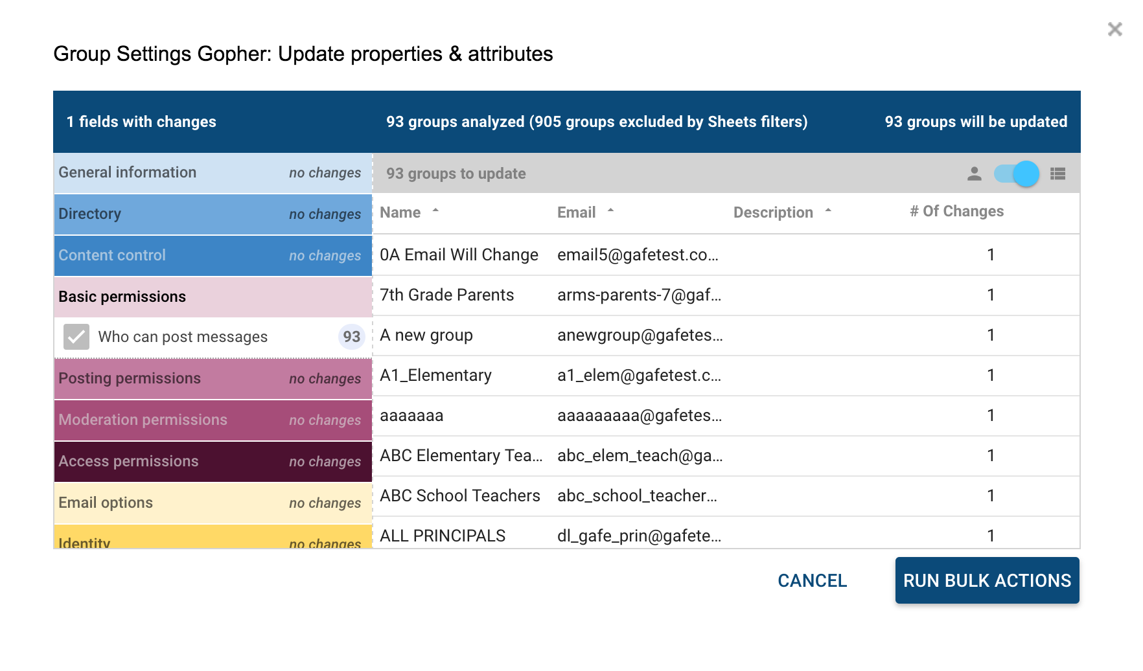This screenshot has width=1143, height=671.
Task: Click the 93 badge on Who can post messages
Action: point(351,337)
